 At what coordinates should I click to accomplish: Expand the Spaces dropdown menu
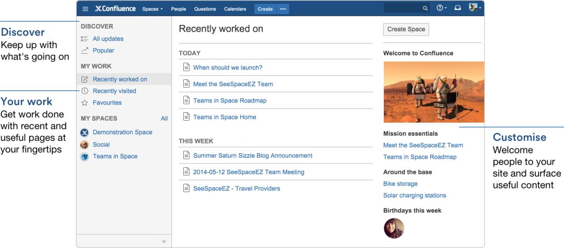pos(152,9)
